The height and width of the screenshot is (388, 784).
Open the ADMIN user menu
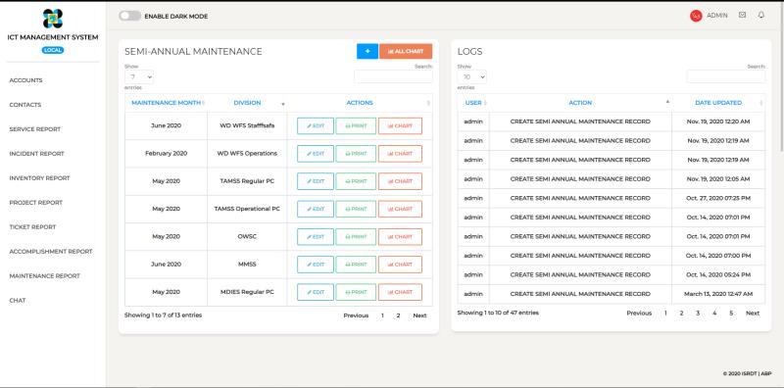click(x=716, y=16)
